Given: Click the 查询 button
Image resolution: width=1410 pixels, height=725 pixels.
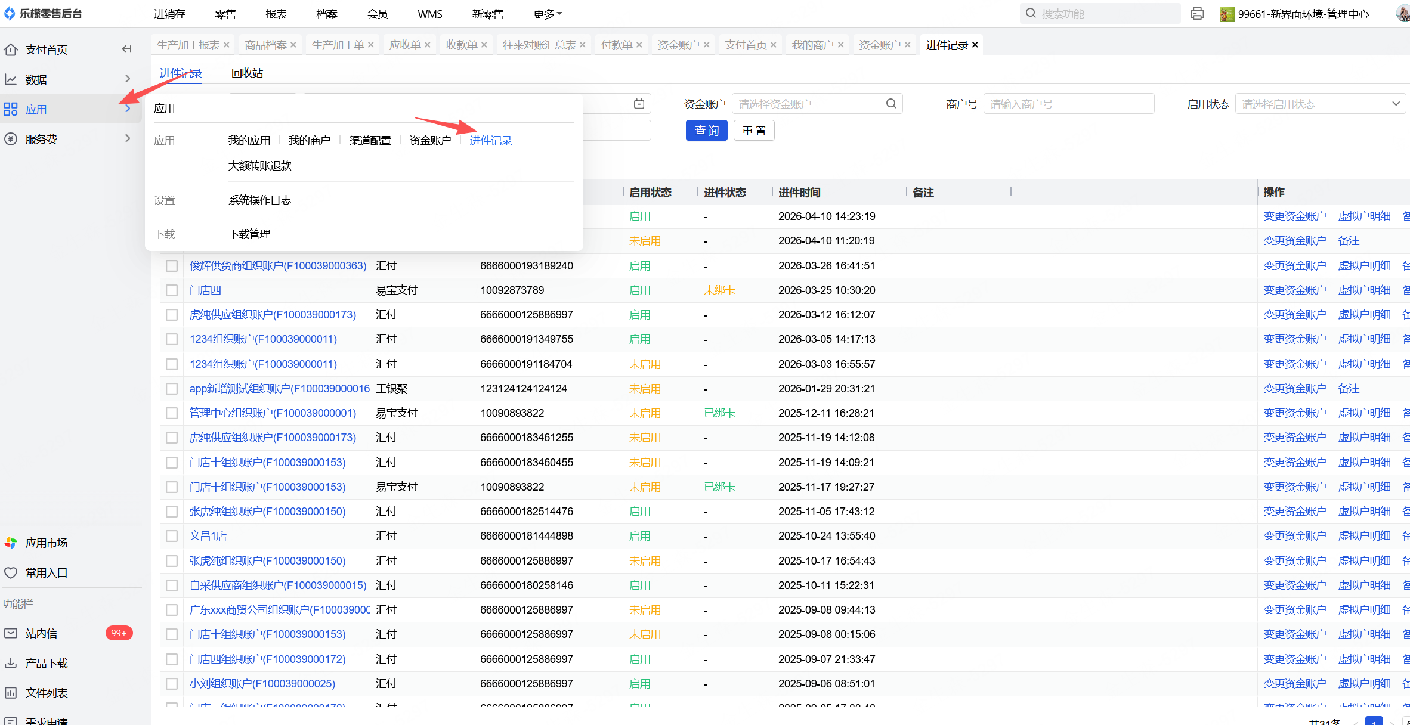Looking at the screenshot, I should click(706, 131).
